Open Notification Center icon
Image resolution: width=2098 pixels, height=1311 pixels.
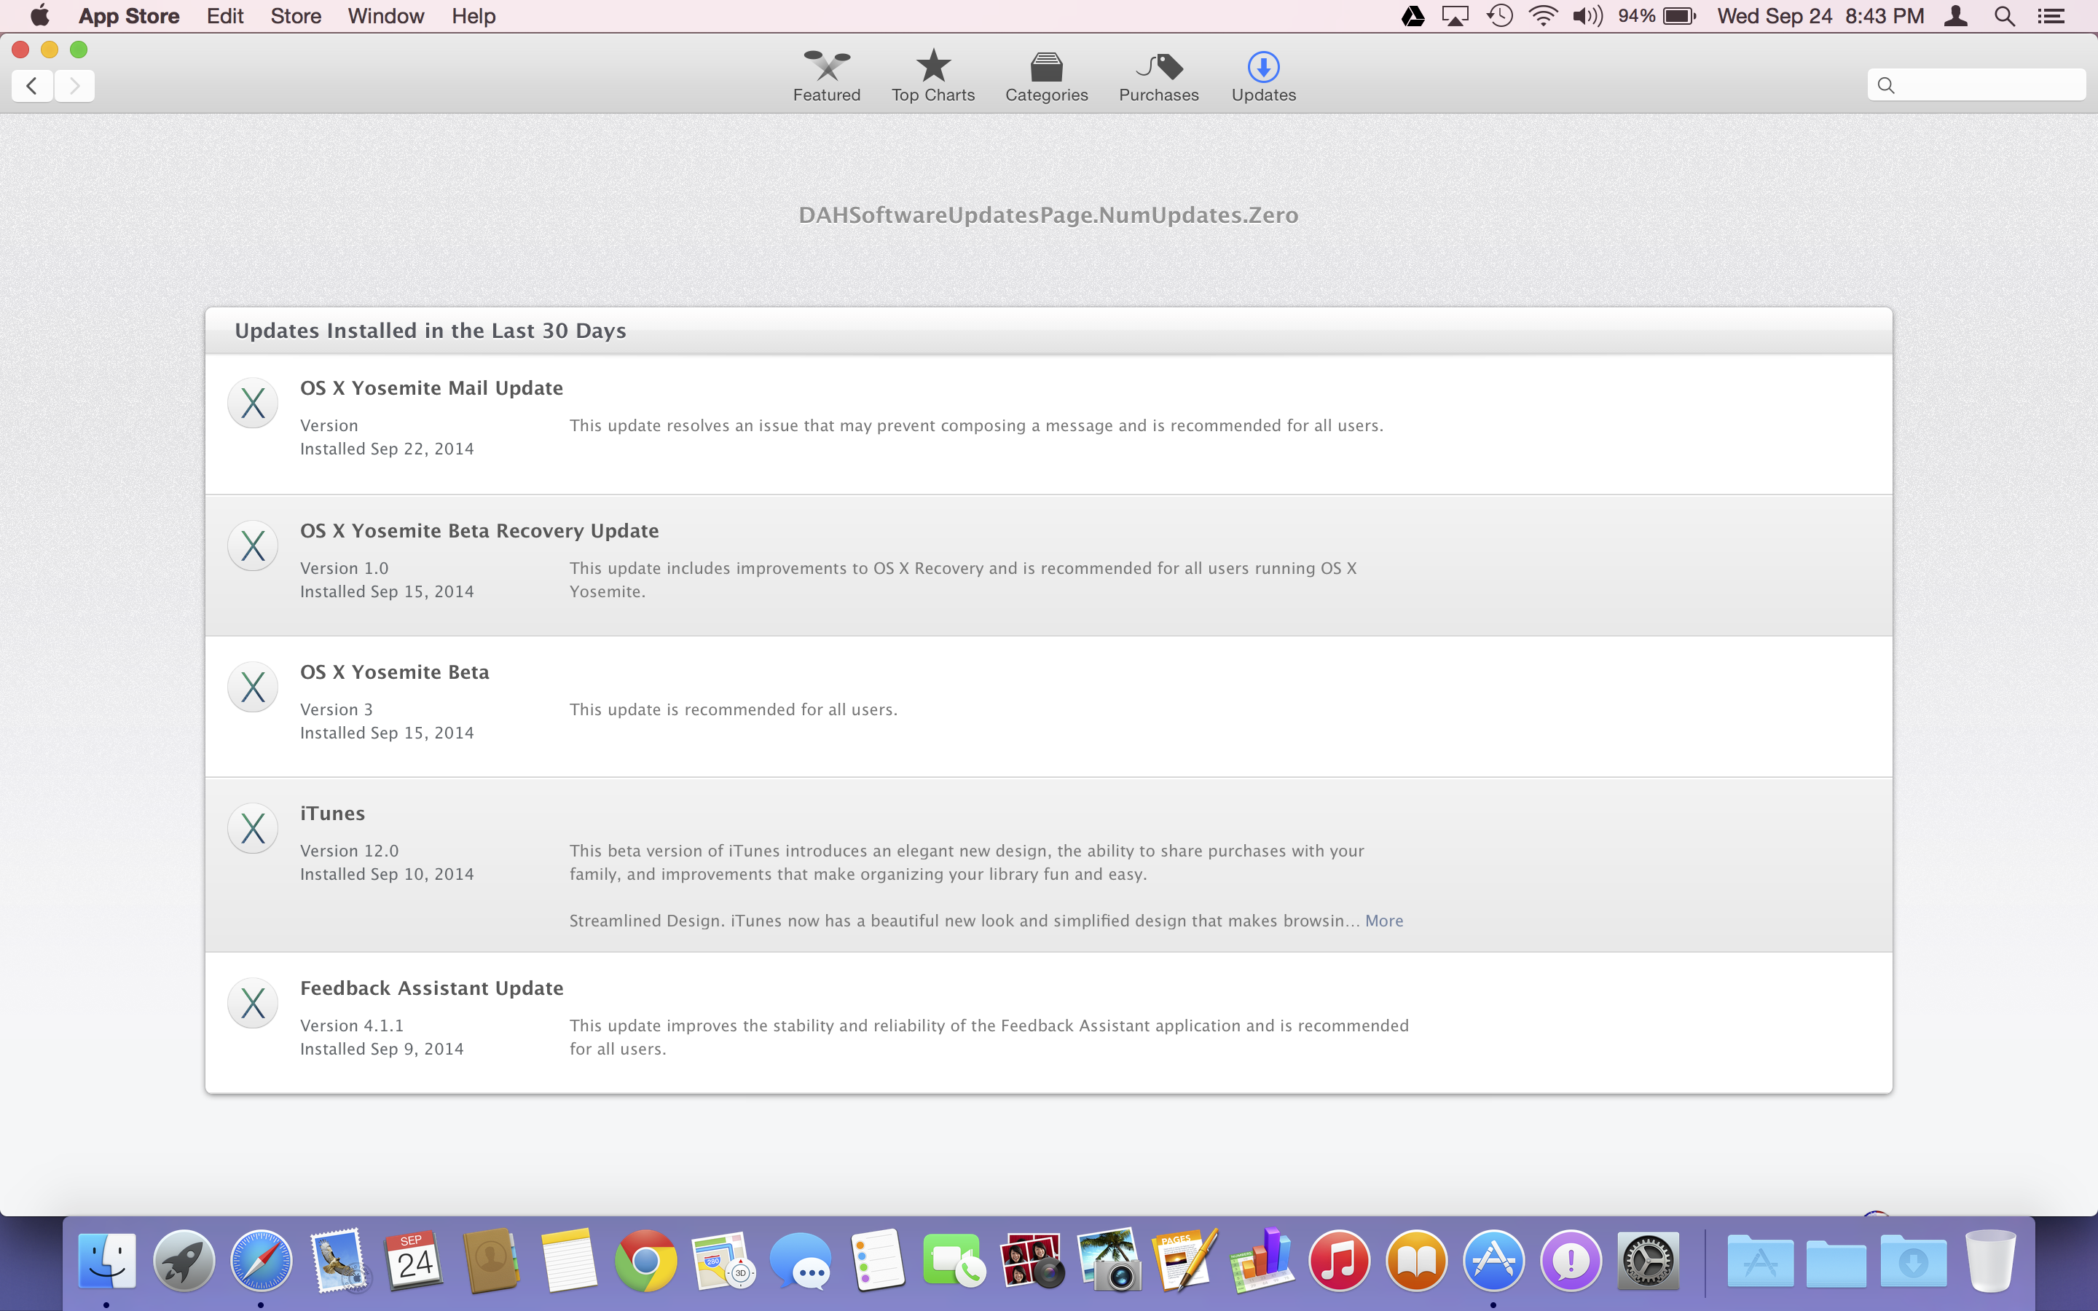[2051, 15]
